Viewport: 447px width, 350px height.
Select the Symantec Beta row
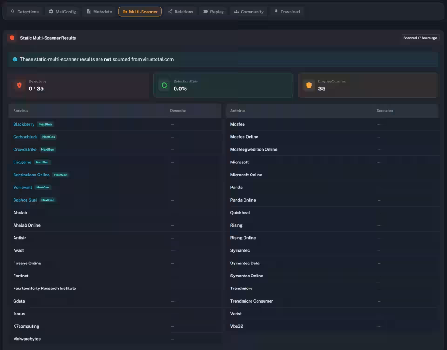332,263
